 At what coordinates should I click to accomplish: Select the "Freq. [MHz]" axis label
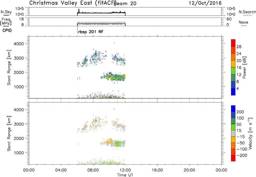click(x=6, y=21)
